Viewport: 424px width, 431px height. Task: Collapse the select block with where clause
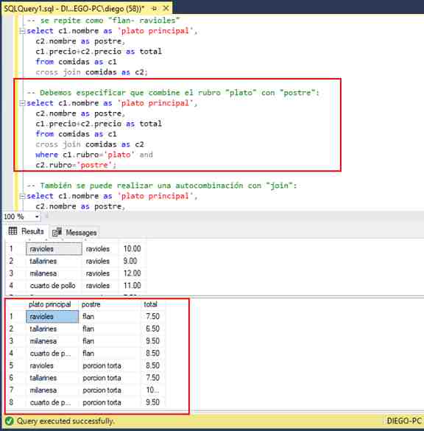pyautogui.click(x=23, y=103)
